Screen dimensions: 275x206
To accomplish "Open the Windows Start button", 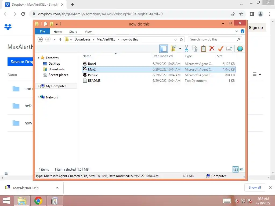I will 6,201.
